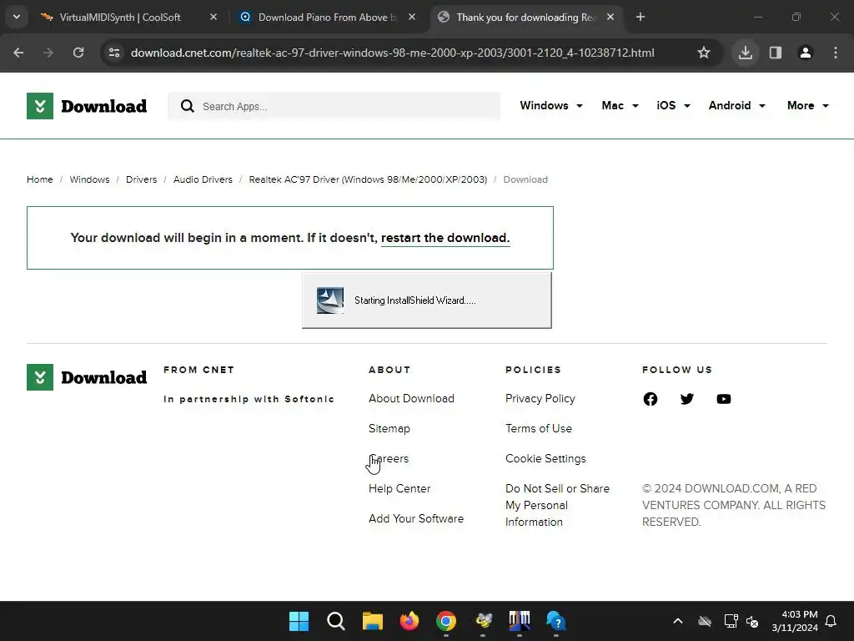Open the Chrome profile icon

click(x=806, y=53)
